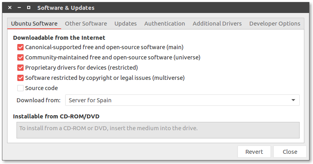Maximize the Software & Updates window
Screen dimensions: 313x164
[29, 7]
